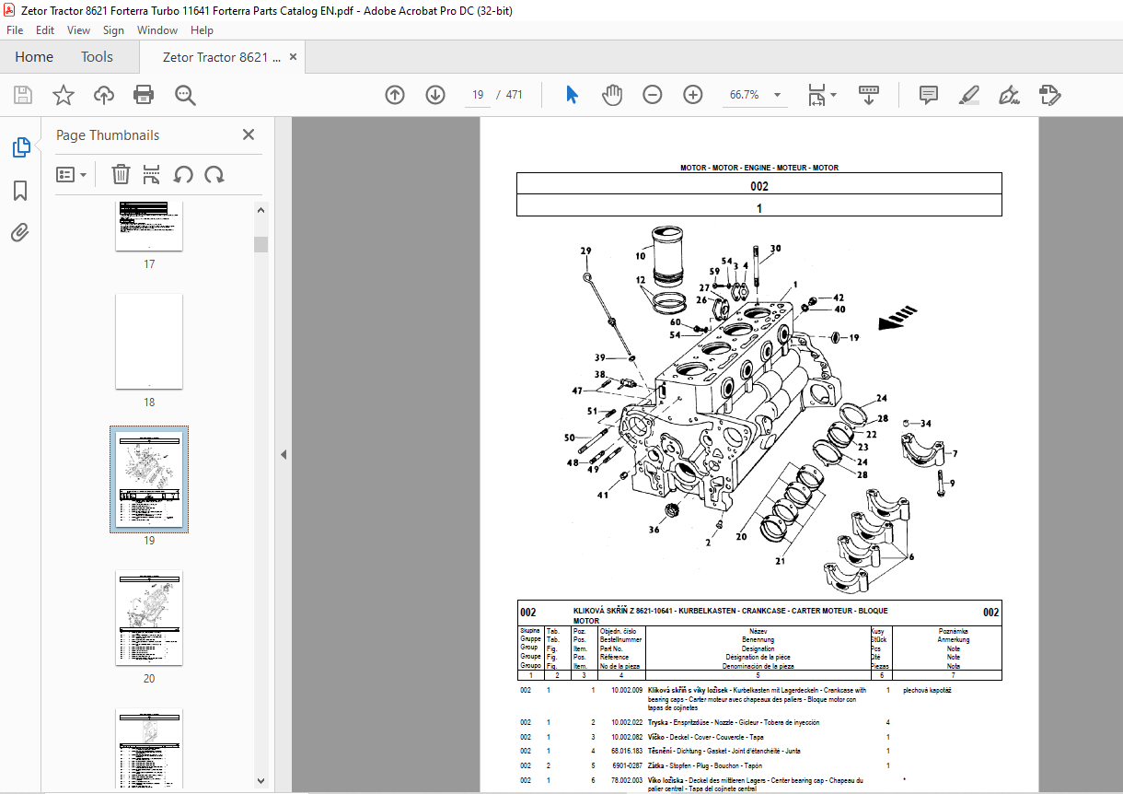
Task: Go to the previous page arrow
Action: [395, 95]
